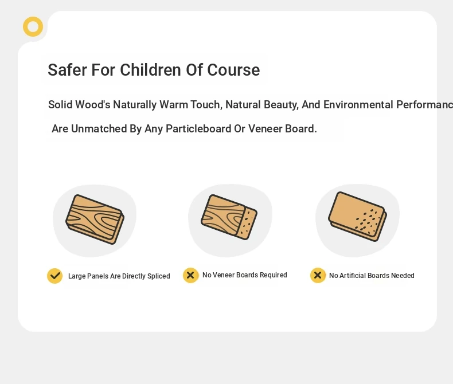Click 'No Veneer Boards Required' label
The height and width of the screenshot is (384, 453).
click(245, 275)
